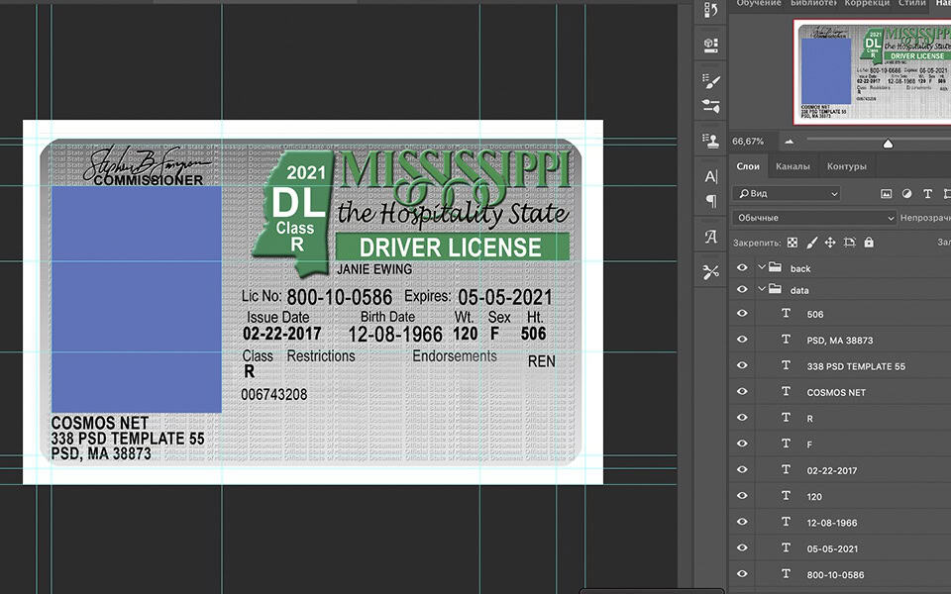Screen dimensions: 951x594
Task: Click the T icon of 506 layer
Action: (x=786, y=314)
